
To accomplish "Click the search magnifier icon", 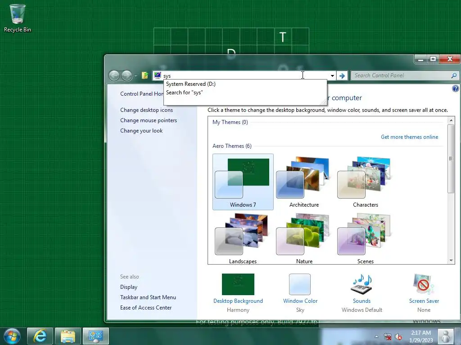I will pos(454,75).
